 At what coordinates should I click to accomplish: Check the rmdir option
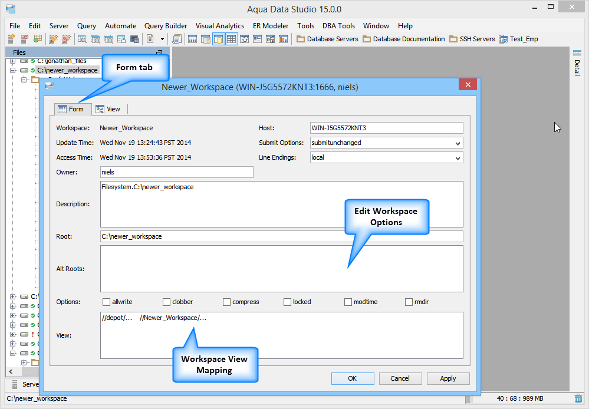pos(409,302)
